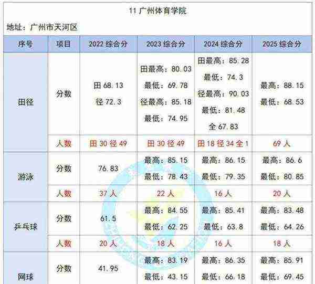The width and height of the screenshot is (315, 284).
Task: Click the entry "最低：63.8"
Action: point(223,227)
